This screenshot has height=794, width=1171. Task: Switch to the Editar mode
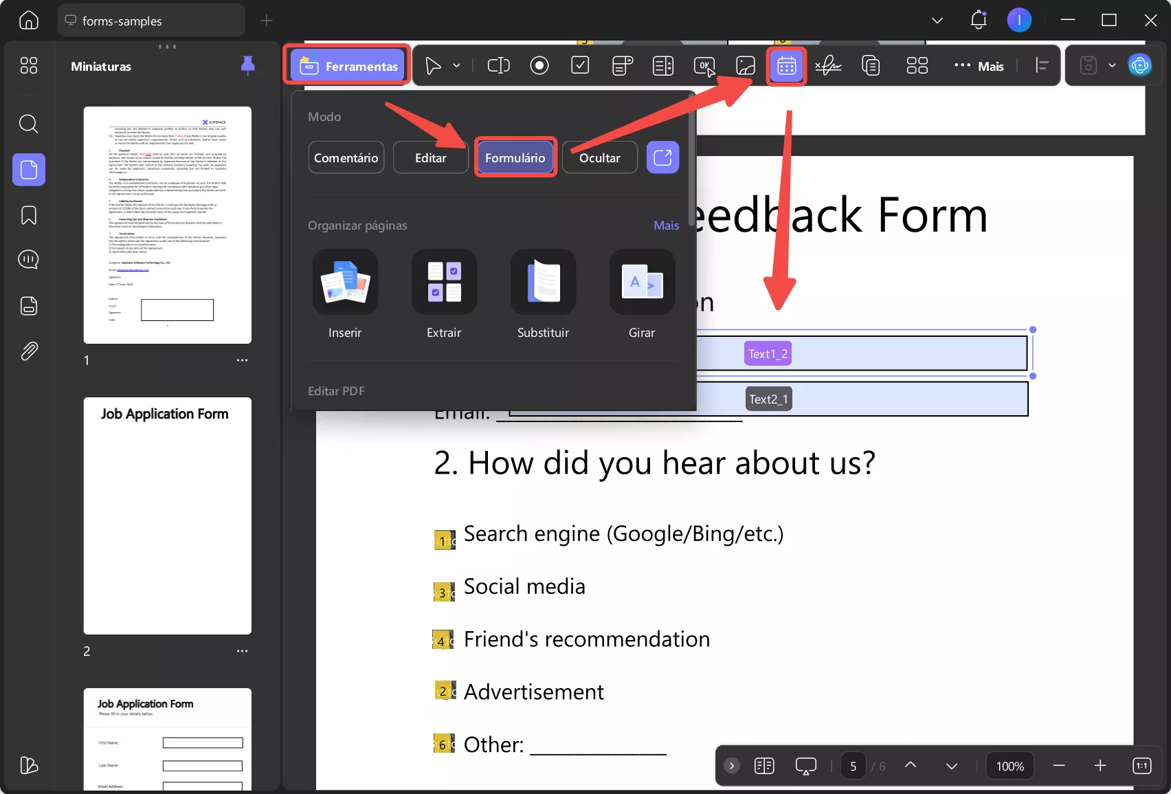tap(431, 157)
